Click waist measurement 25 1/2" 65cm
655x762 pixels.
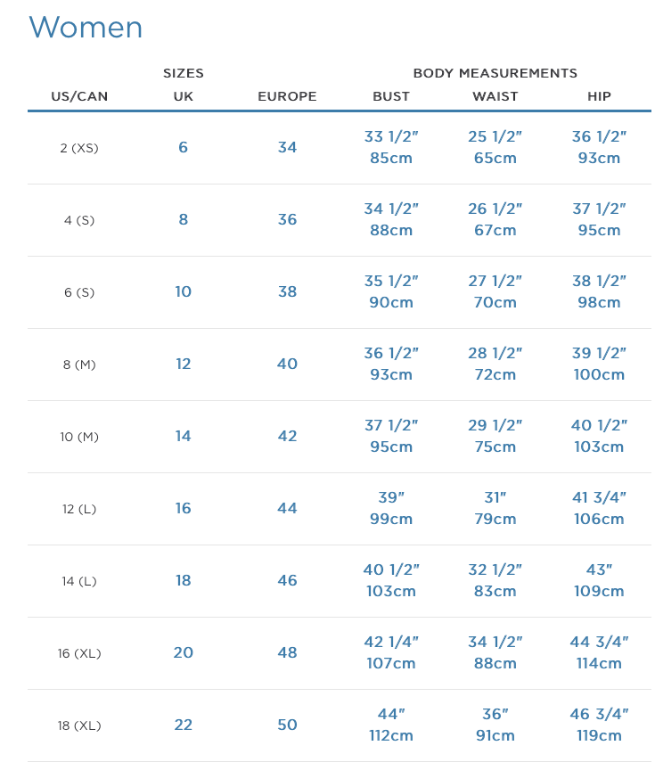tap(495, 147)
